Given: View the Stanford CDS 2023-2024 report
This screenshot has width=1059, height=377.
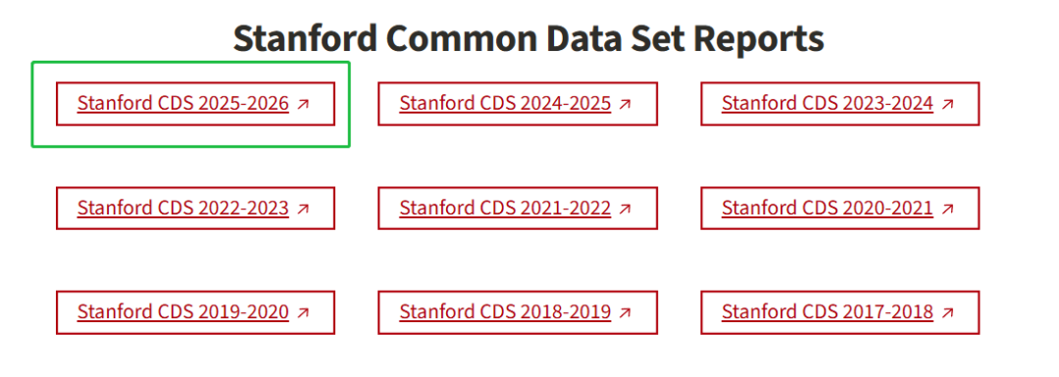Looking at the screenshot, I should point(828,104).
